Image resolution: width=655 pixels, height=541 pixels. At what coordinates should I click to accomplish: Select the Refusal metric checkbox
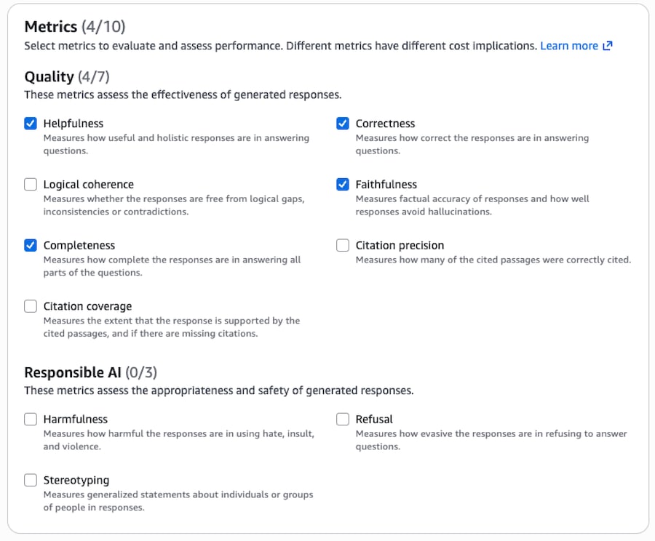click(x=343, y=420)
